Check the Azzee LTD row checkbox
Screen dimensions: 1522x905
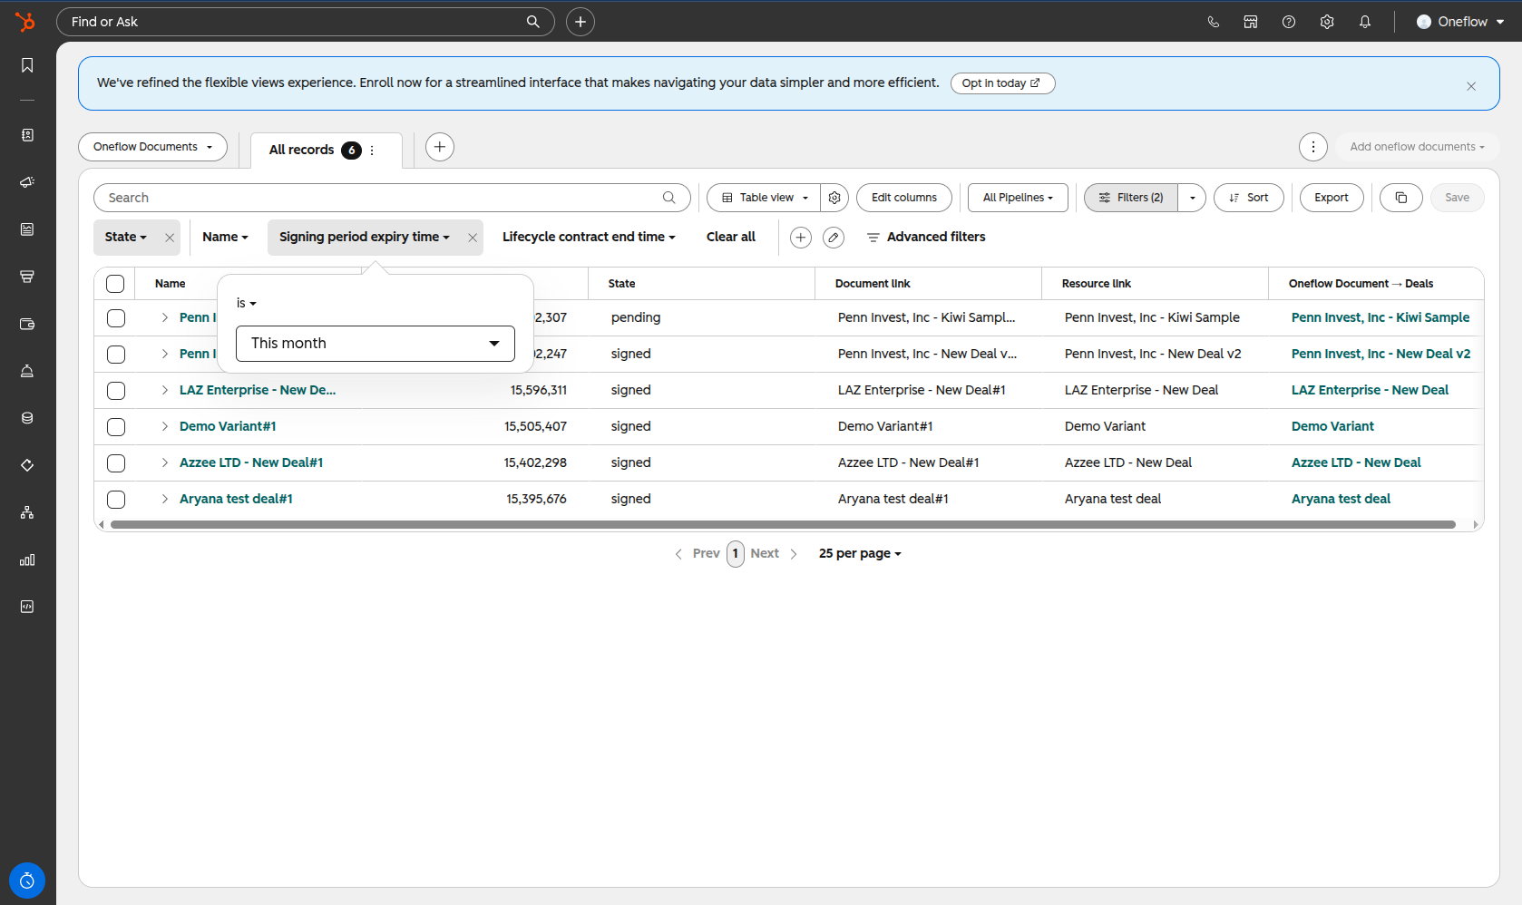tap(116, 463)
